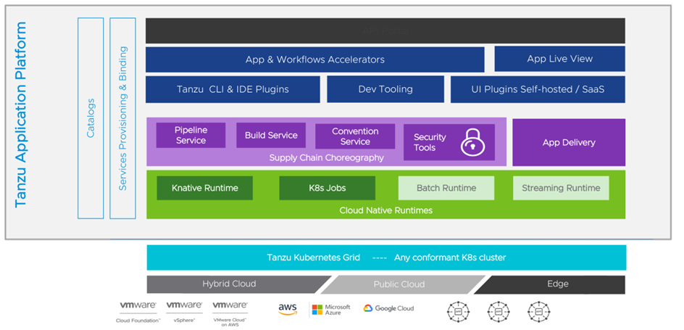Click Tanzu Kubernetes Grid text
The height and width of the screenshot is (330, 684).
point(314,257)
